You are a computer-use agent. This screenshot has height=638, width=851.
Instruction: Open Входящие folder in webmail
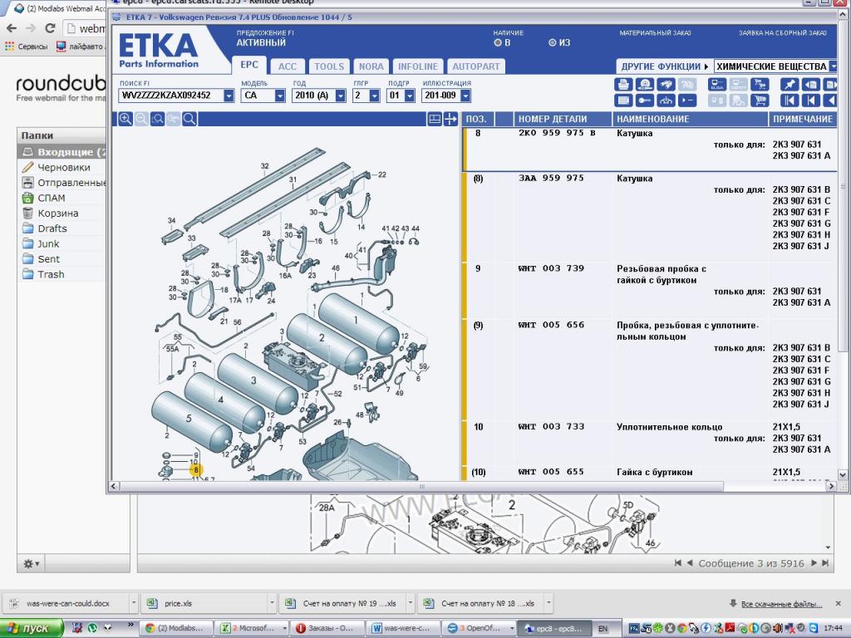coord(62,152)
